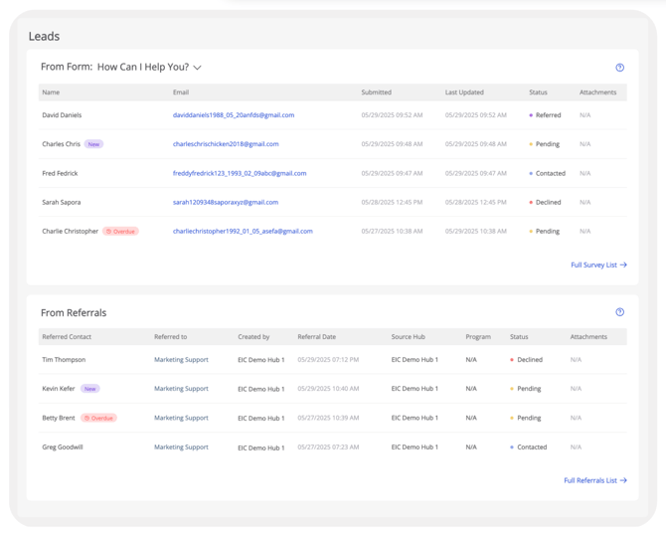Click the Last Updated column header
This screenshot has height=535, width=666.
tap(464, 92)
